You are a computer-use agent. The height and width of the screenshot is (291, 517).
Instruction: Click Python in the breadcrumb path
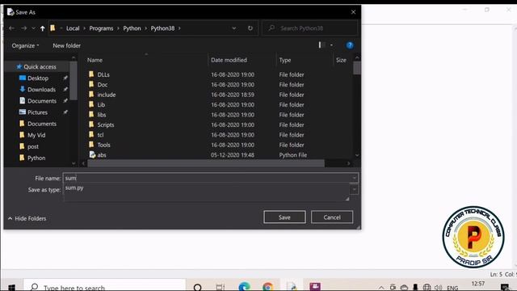click(x=132, y=28)
